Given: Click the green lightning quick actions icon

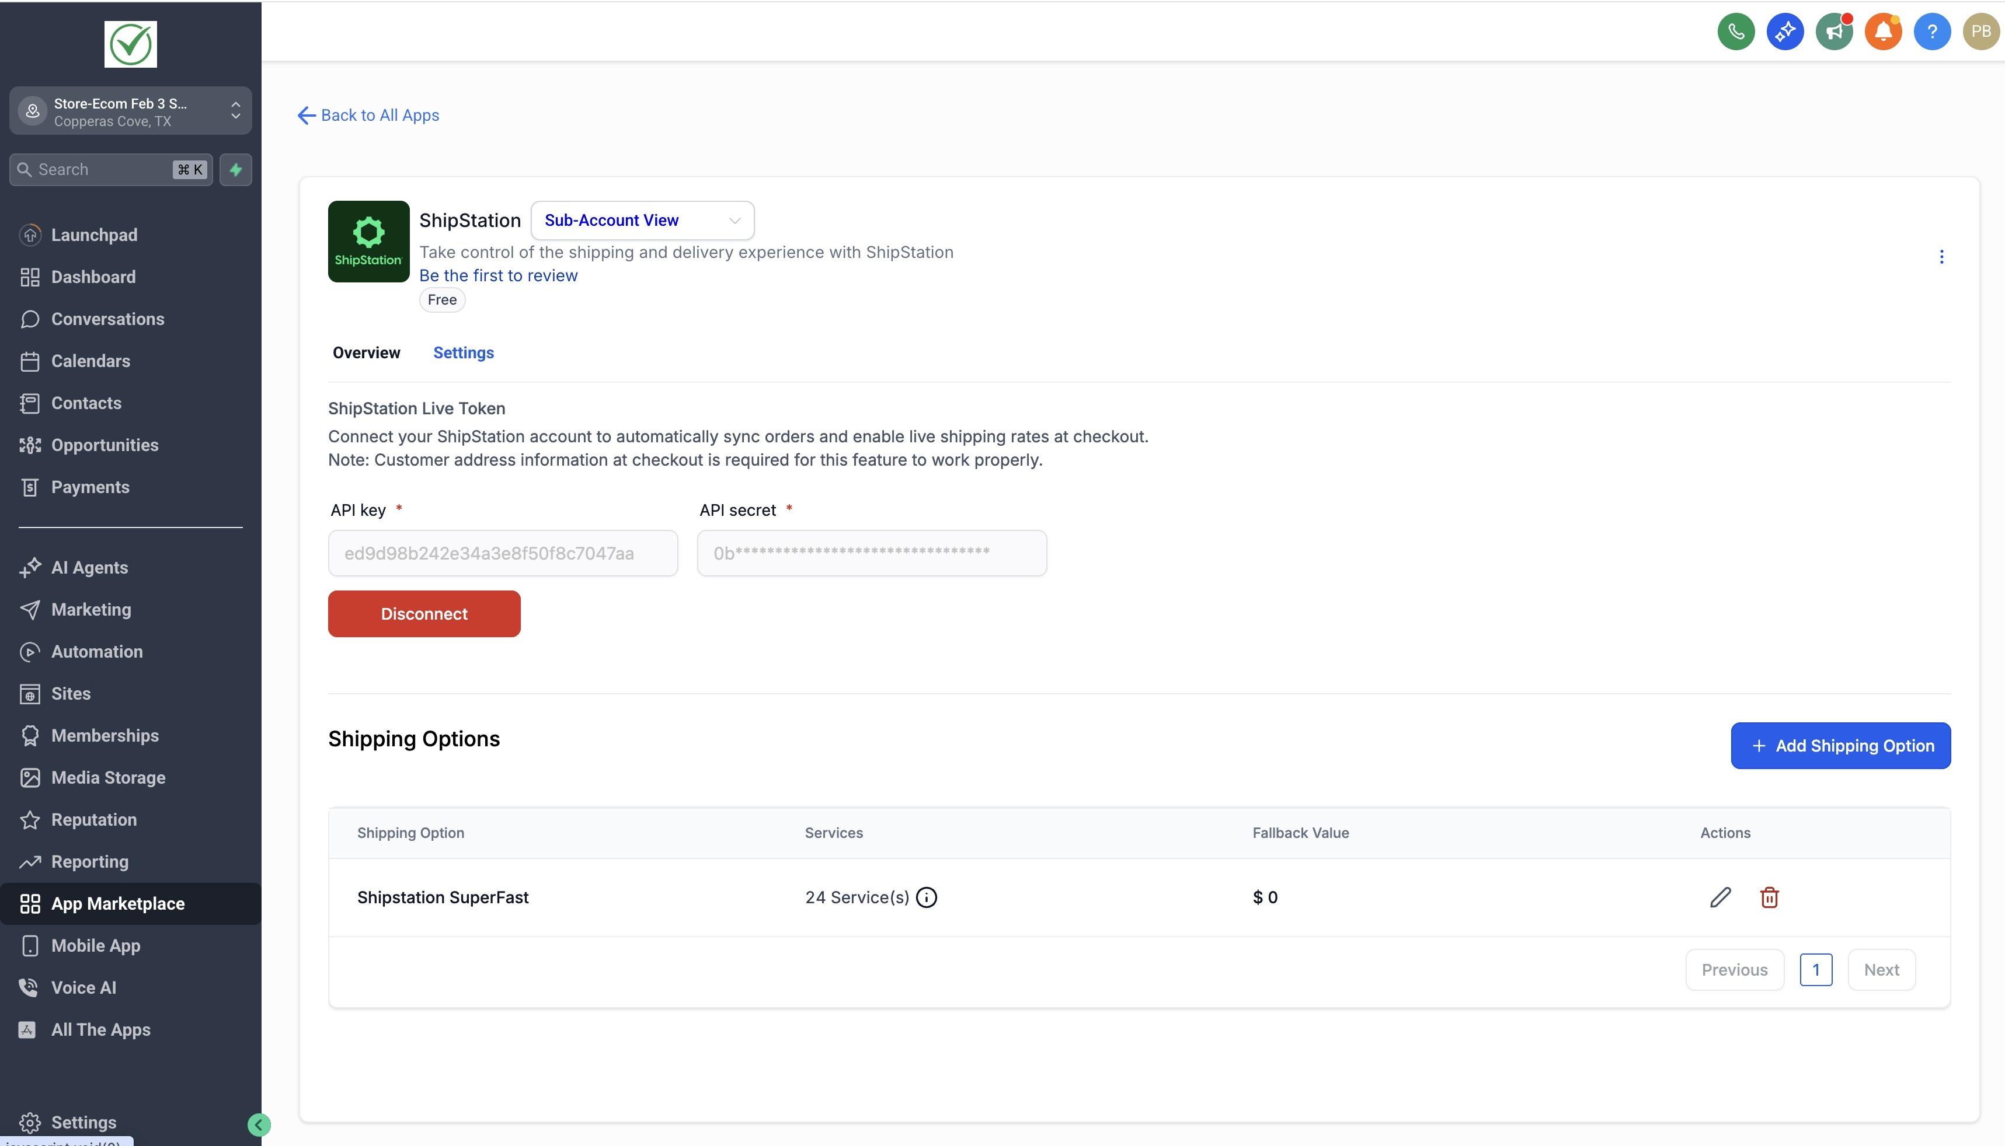Looking at the screenshot, I should [x=235, y=170].
